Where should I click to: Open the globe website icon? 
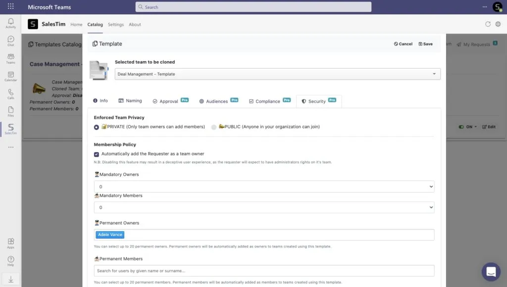498,24
